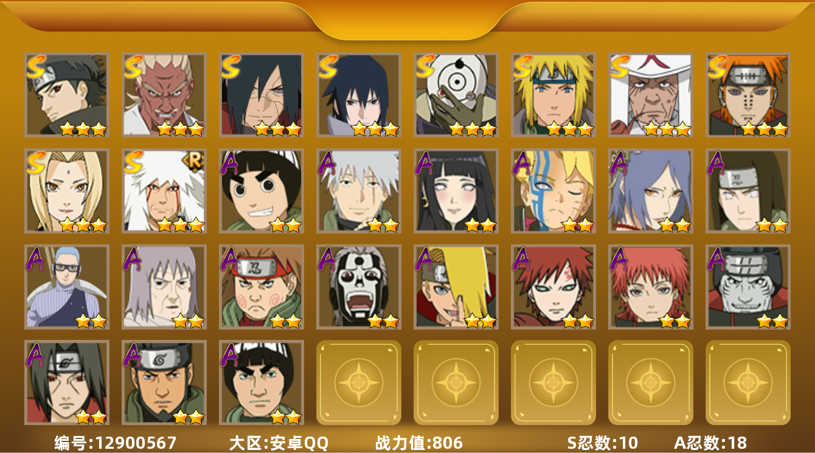Click the white-haired Jiraiya portrait
Viewport: 815px width, 453px height.
click(164, 191)
